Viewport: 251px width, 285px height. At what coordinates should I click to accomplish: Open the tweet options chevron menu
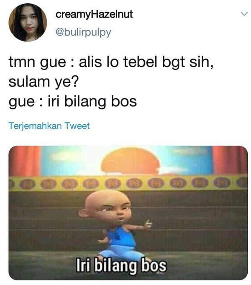coord(244,14)
